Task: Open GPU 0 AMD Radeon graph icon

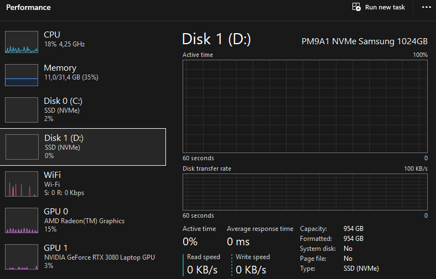Action: (x=21, y=220)
